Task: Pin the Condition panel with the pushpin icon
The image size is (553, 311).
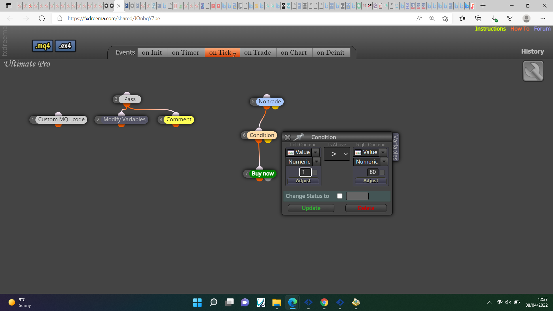Action: click(299, 137)
